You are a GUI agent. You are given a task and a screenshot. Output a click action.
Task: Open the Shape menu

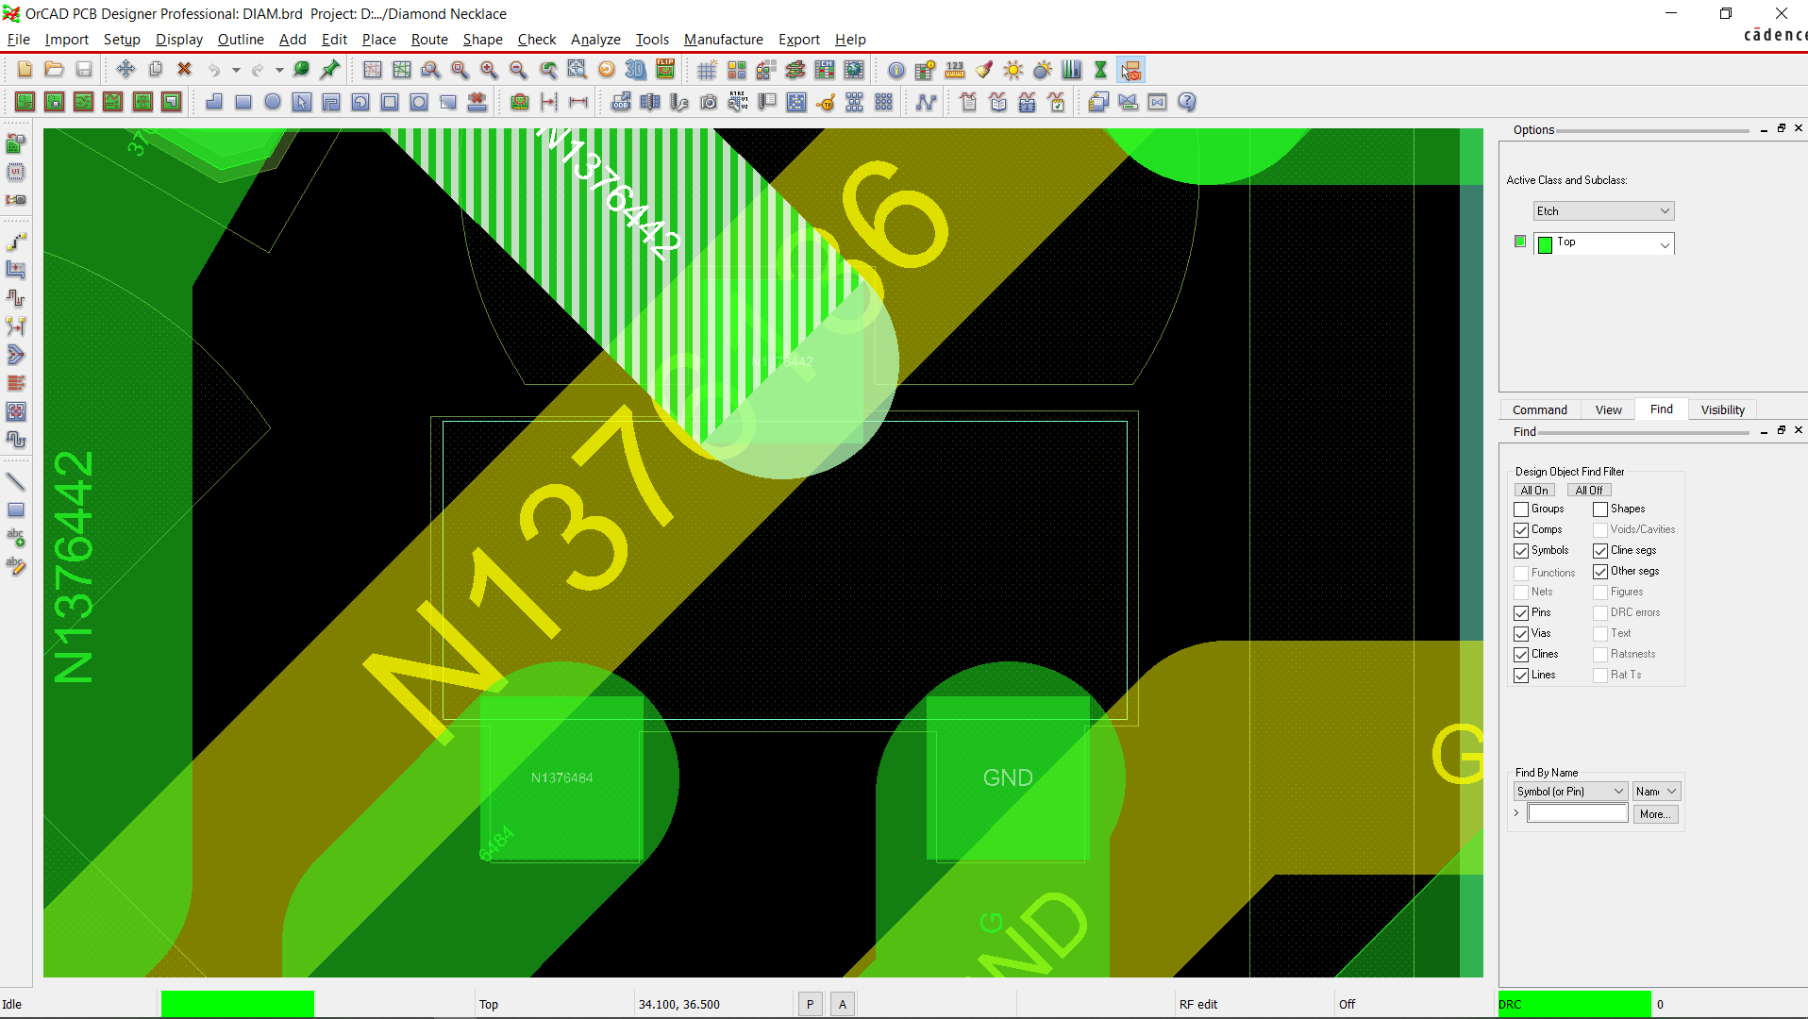(x=482, y=40)
